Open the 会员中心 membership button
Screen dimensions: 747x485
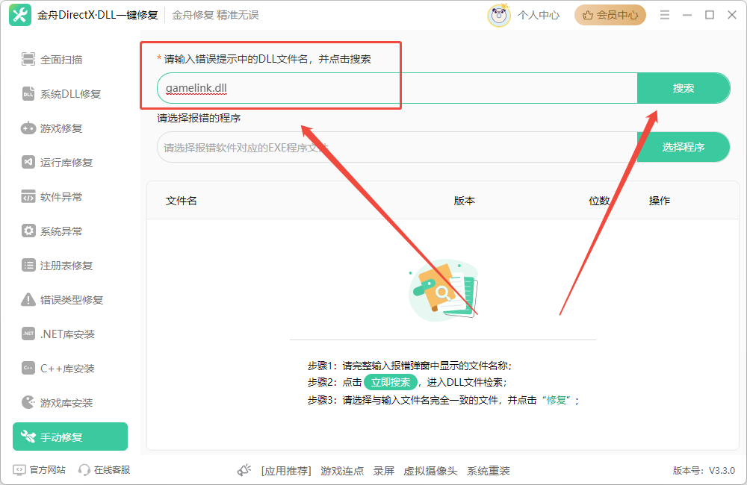pyautogui.click(x=610, y=15)
